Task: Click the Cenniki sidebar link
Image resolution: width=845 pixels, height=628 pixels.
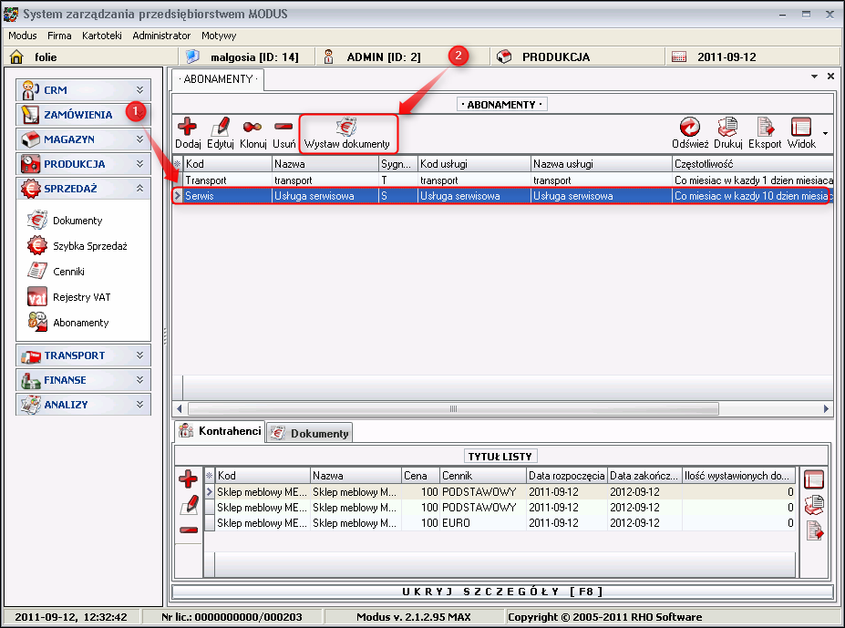Action: pos(68,272)
